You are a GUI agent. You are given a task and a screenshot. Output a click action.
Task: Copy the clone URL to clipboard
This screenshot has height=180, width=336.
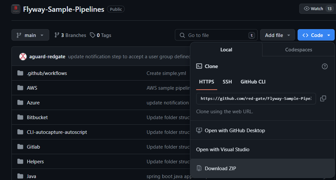323,99
